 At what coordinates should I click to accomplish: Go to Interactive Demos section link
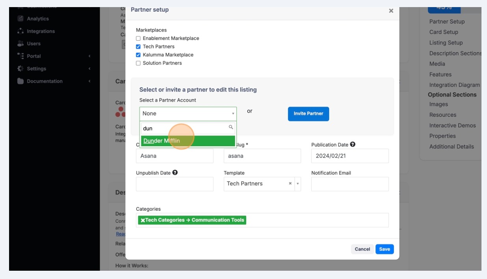(x=452, y=125)
